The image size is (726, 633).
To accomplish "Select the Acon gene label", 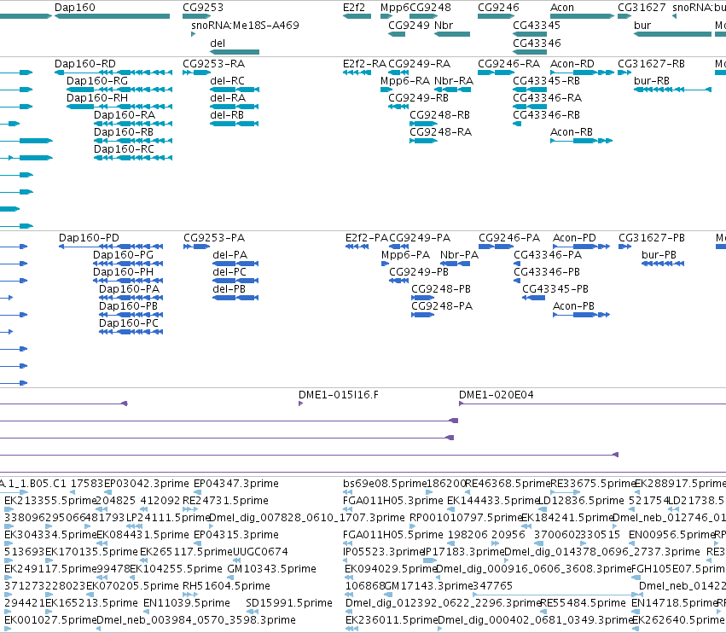I will (x=562, y=8).
